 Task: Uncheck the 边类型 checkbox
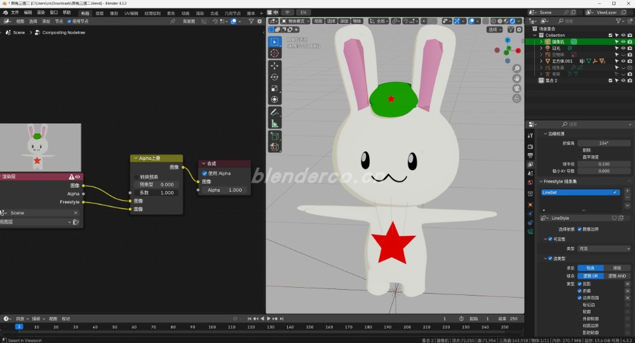pos(551,259)
